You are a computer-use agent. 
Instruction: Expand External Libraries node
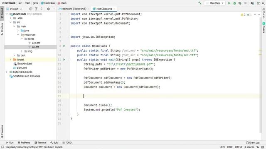(x=7, y=72)
